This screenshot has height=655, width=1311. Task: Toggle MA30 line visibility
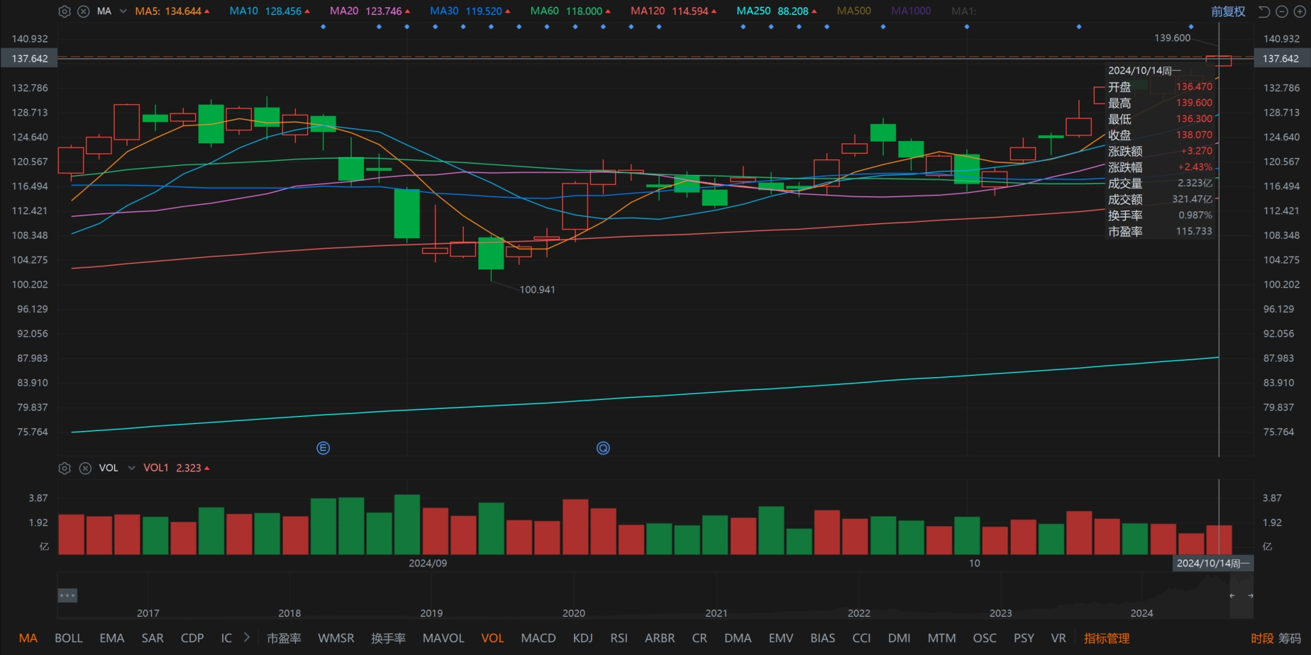[470, 11]
